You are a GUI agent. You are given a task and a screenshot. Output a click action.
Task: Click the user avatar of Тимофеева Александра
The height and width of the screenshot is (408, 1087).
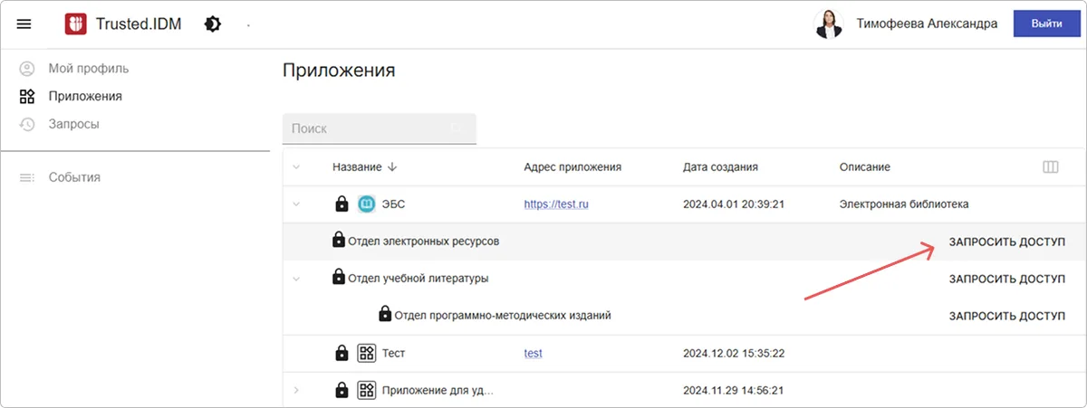point(829,24)
